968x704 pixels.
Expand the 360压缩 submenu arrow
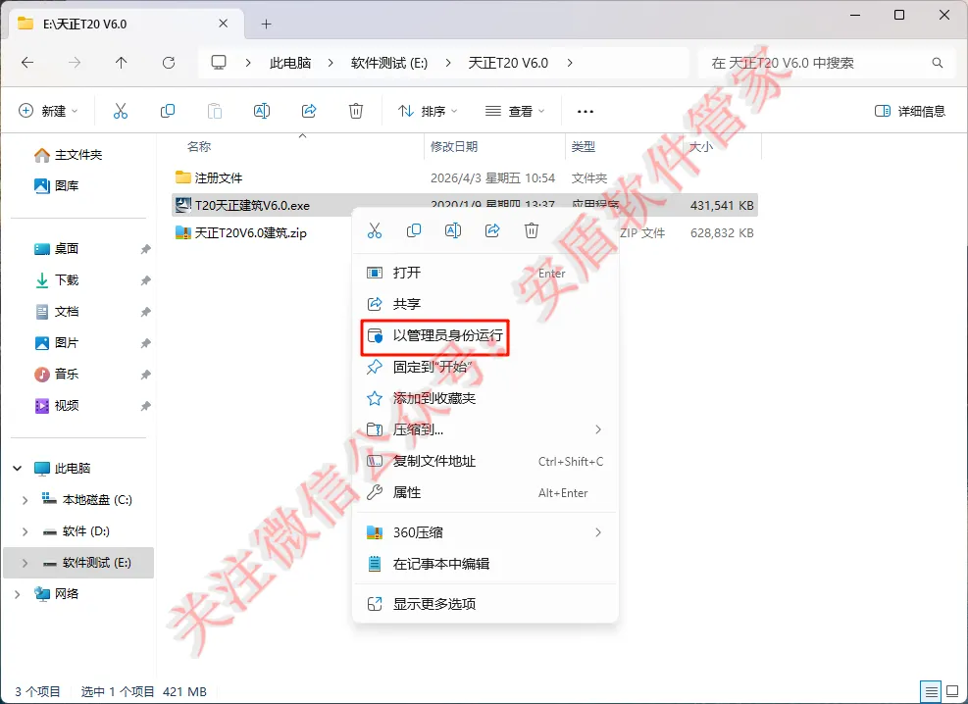[x=598, y=532]
